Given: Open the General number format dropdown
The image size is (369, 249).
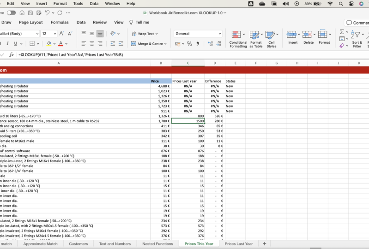Looking at the screenshot, I should tap(198, 34).
